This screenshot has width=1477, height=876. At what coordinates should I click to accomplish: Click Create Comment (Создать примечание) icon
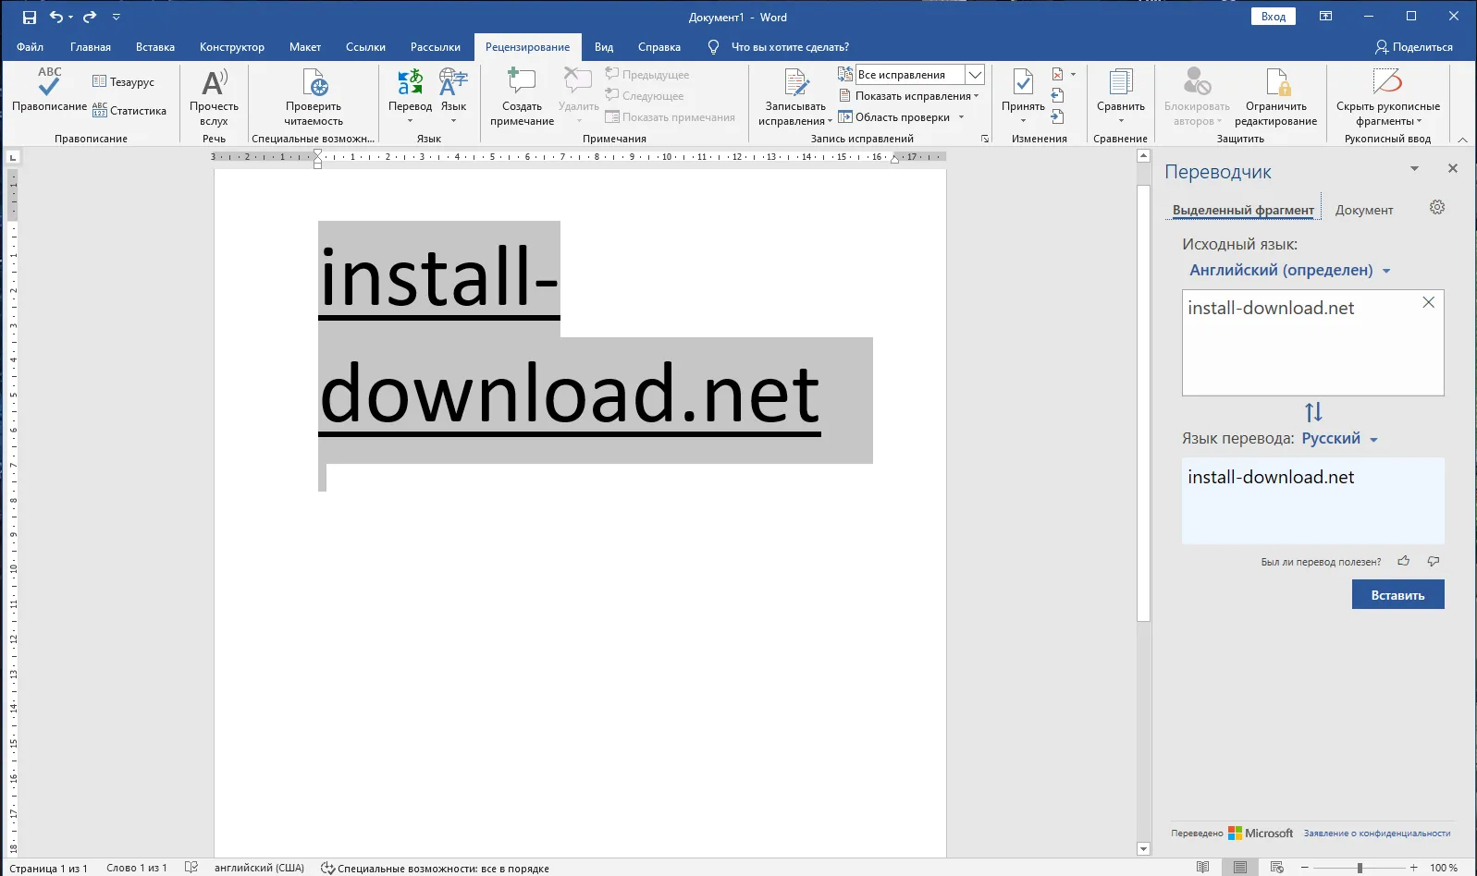(522, 84)
